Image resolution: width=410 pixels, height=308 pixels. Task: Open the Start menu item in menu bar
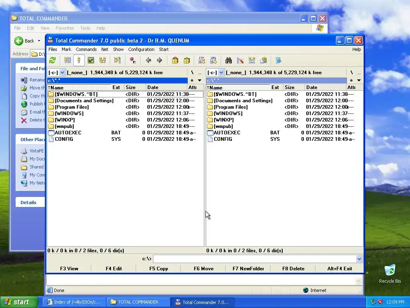coord(164,49)
